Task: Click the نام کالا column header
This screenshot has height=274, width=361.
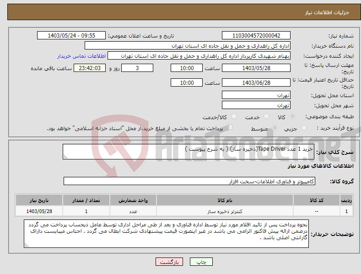Action: pyautogui.click(x=225, y=200)
